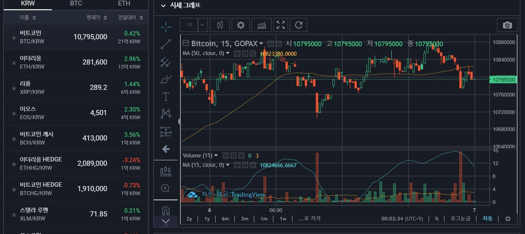The height and width of the screenshot is (234, 525).
Task: Click the 15 minute interval button
Action: pyautogui.click(x=189, y=25)
